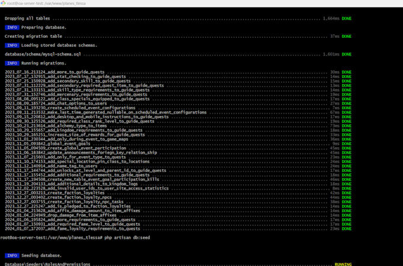The width and height of the screenshot is (403, 266).
Task: Click the terminal app icon in title bar
Action: point(3,3)
